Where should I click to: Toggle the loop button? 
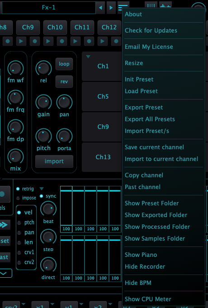[64, 64]
